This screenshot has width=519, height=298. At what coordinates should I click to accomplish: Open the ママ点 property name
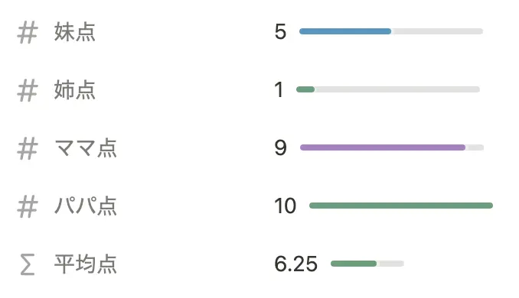pyautogui.click(x=86, y=148)
